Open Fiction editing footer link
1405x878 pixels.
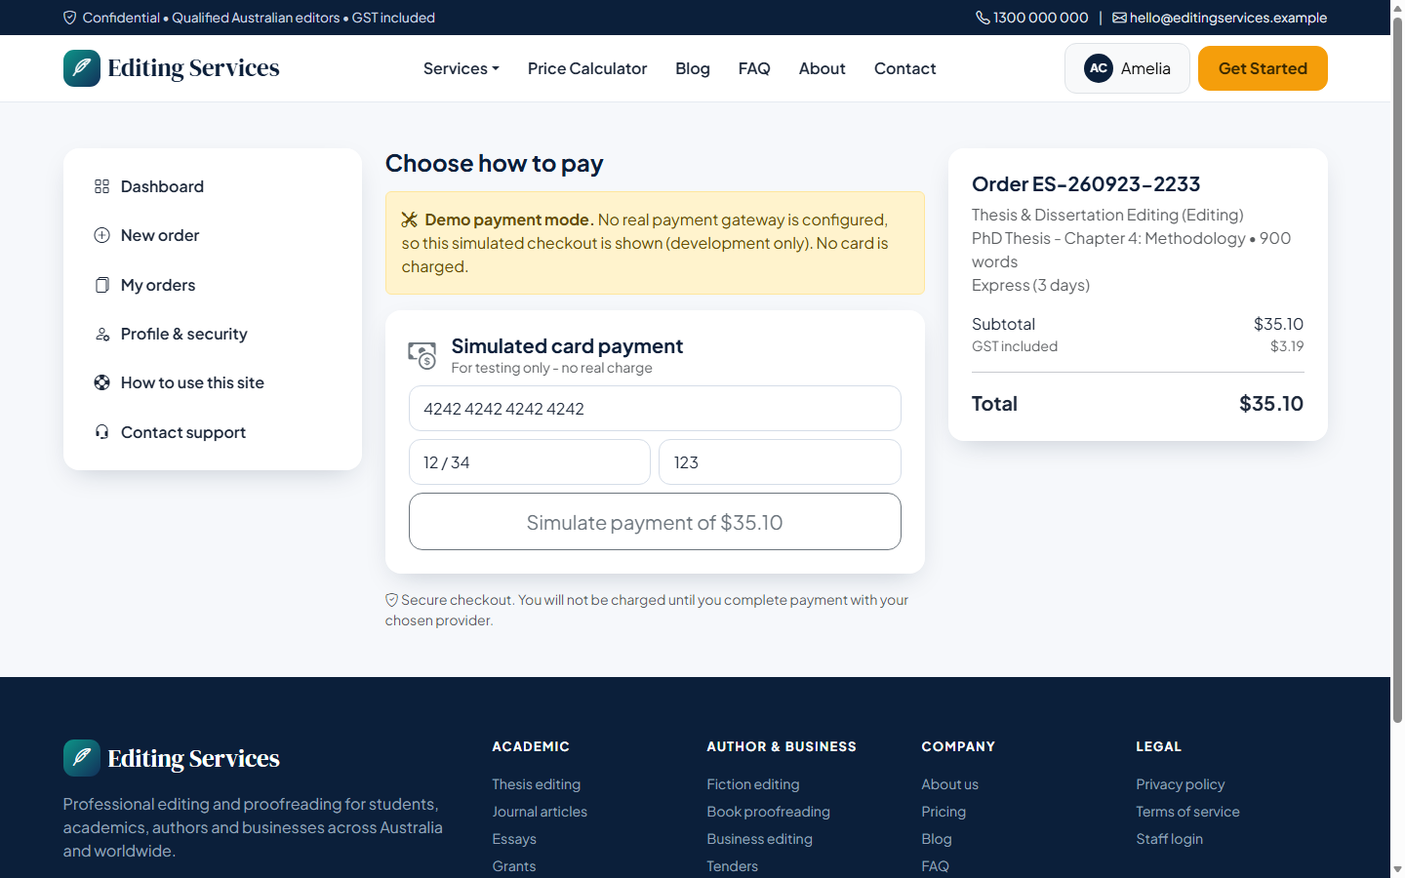tap(753, 784)
